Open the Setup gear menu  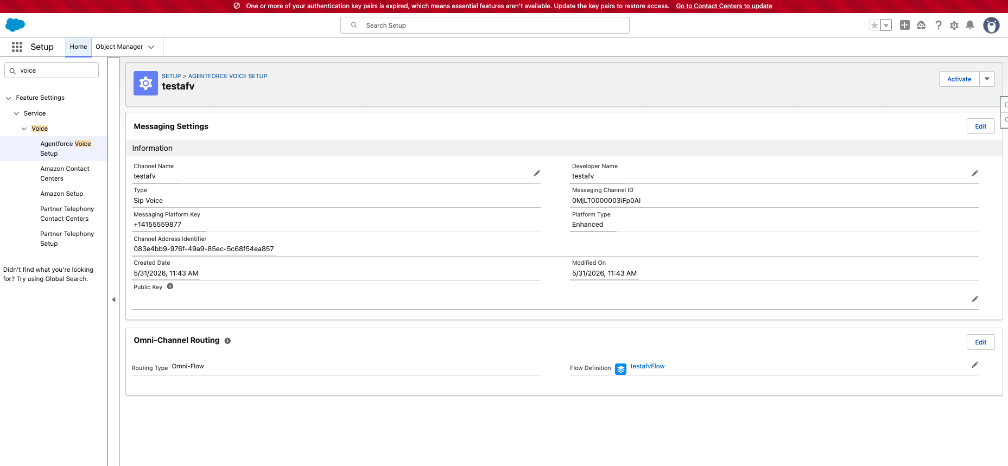954,25
